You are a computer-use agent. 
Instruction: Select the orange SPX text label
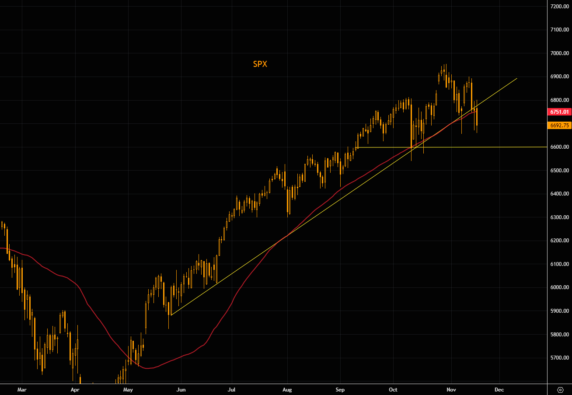(x=260, y=64)
